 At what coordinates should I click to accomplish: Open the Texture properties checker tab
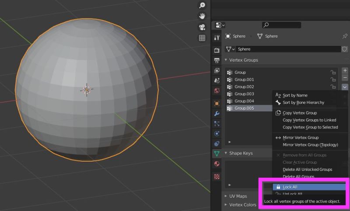217,176
